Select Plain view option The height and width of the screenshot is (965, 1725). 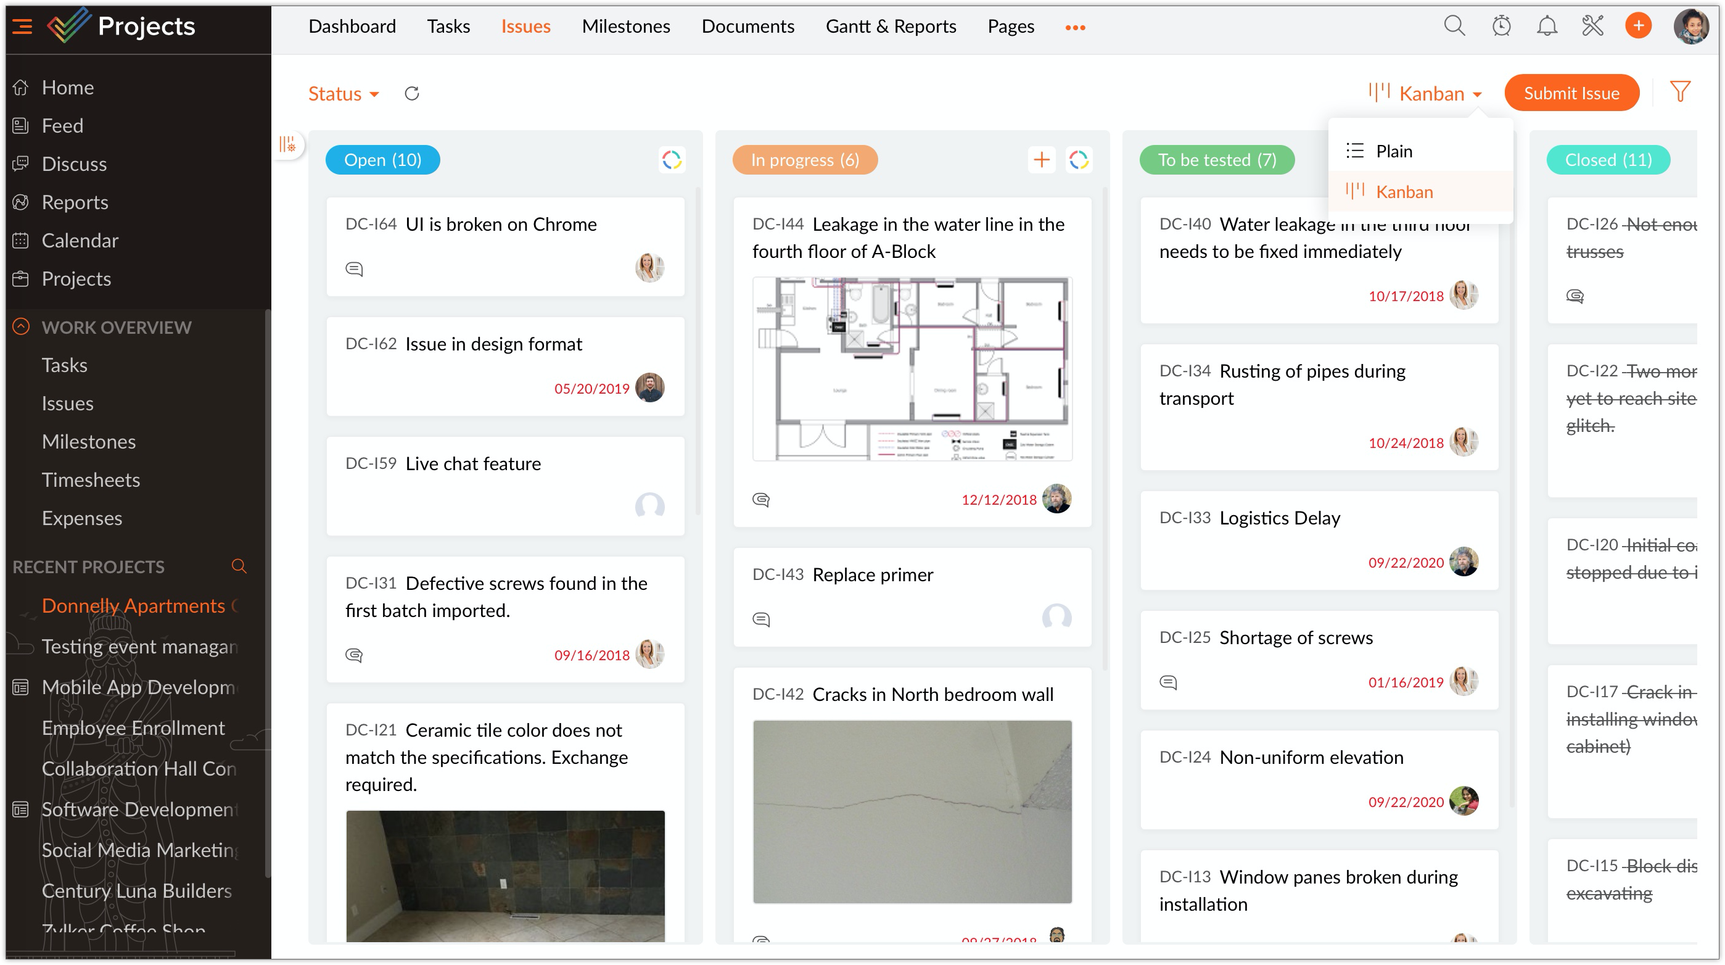pyautogui.click(x=1394, y=151)
